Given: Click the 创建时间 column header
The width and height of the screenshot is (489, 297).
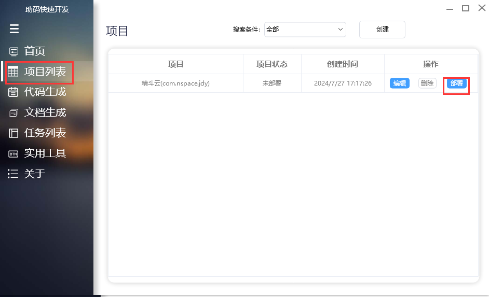Looking at the screenshot, I should tap(343, 64).
